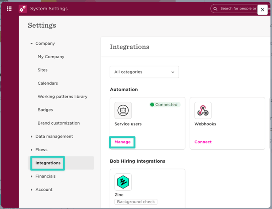
Task: Open Calendars settings
Action: 48,83
